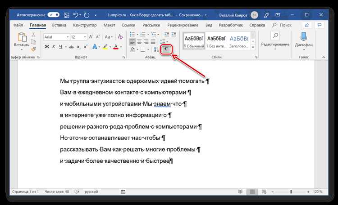The width and height of the screenshot is (338, 205).
Task: Toggle the AutoSave switch
Action: click(54, 15)
